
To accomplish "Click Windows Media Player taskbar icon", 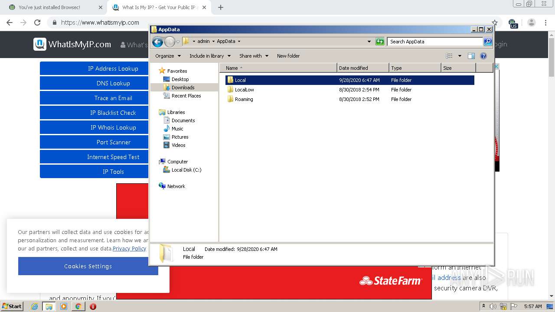I will point(64,306).
